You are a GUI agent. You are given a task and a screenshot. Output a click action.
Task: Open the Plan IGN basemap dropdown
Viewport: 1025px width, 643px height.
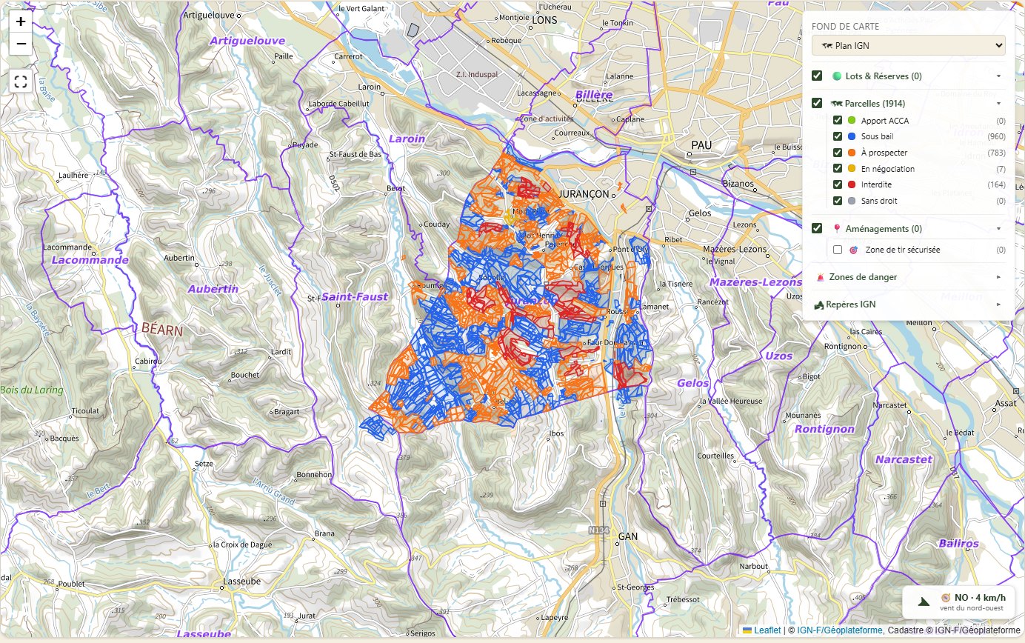pyautogui.click(x=909, y=45)
